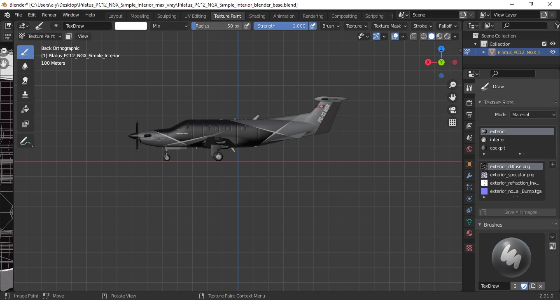Click the white brush color swatch
This screenshot has width=560, height=300.
pos(131,26)
